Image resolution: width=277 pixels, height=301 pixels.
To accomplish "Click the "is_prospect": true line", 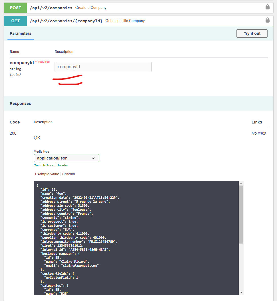I will point(59,222).
